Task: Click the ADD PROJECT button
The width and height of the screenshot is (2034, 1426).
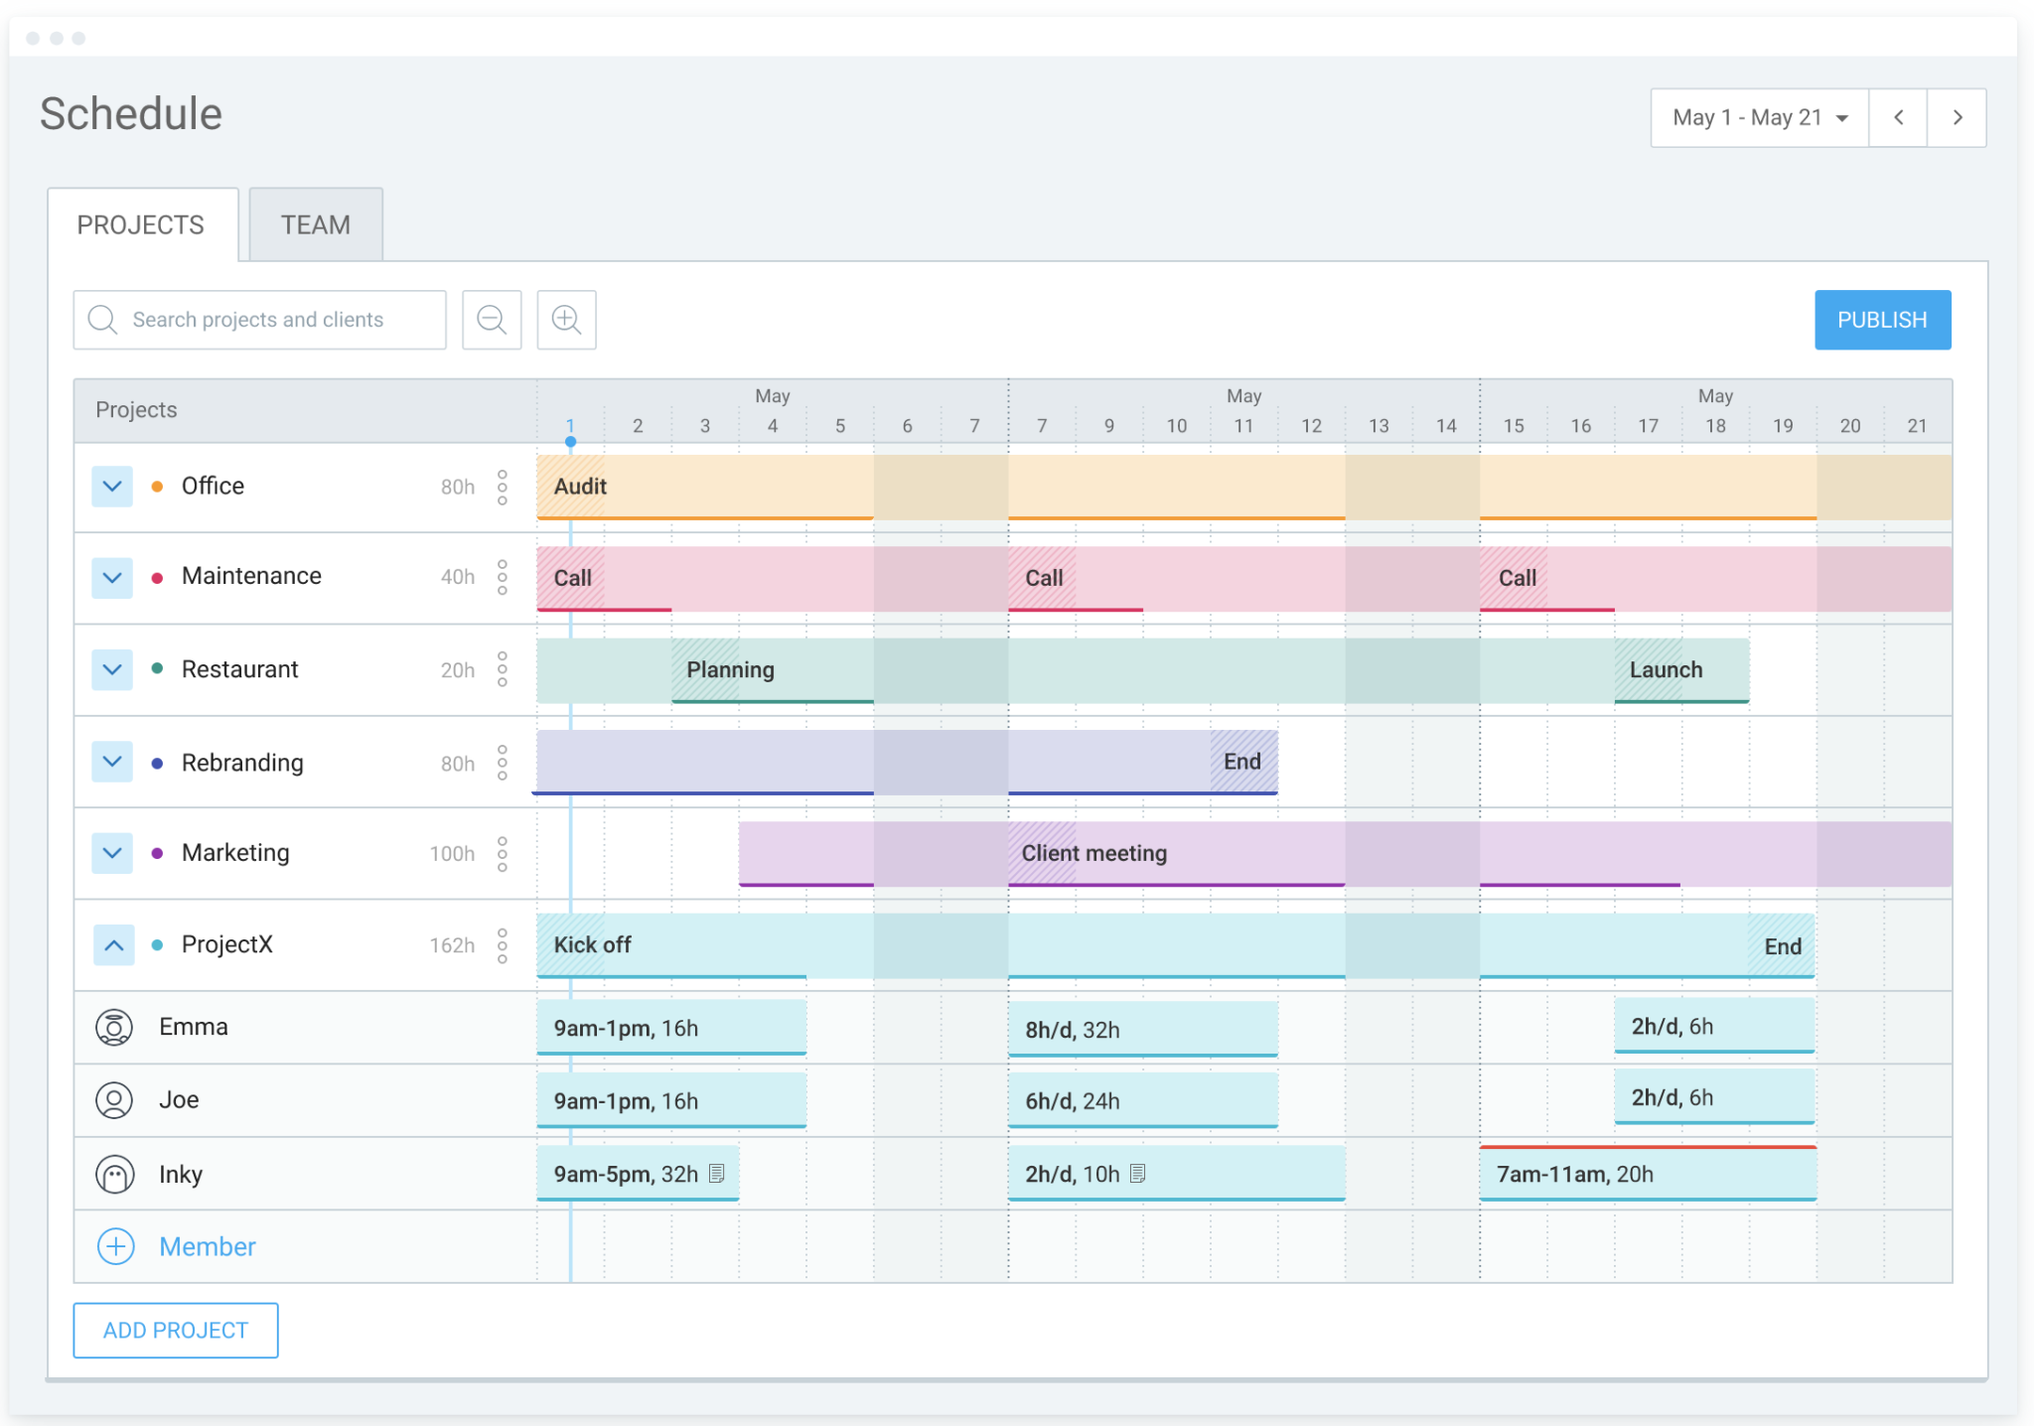Action: pyautogui.click(x=175, y=1330)
